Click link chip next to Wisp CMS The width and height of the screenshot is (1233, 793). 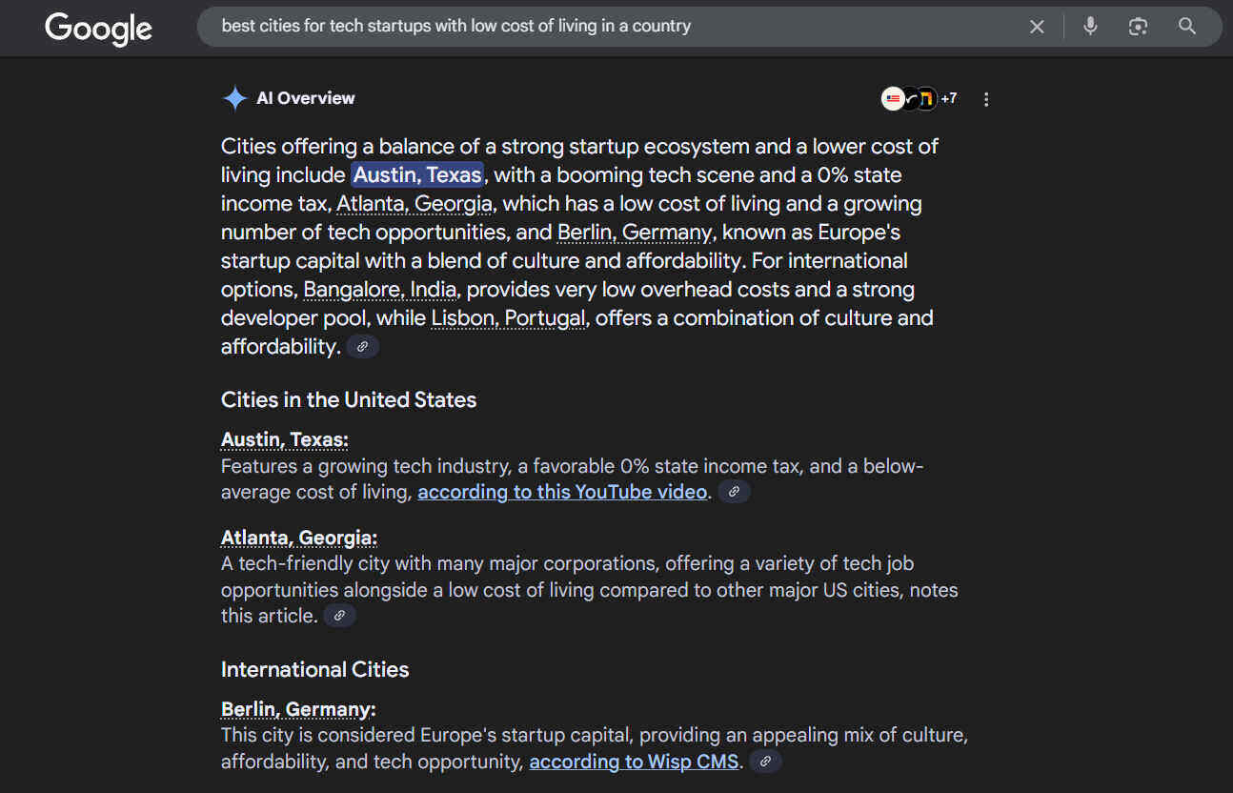pyautogui.click(x=765, y=762)
